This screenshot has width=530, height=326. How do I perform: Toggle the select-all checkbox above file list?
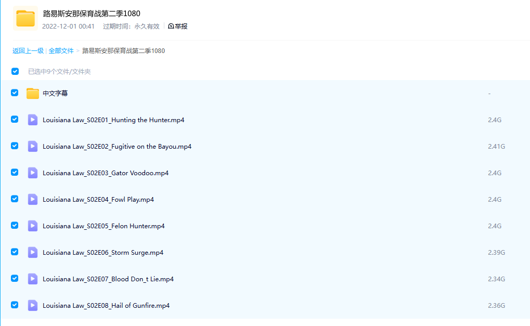click(15, 72)
